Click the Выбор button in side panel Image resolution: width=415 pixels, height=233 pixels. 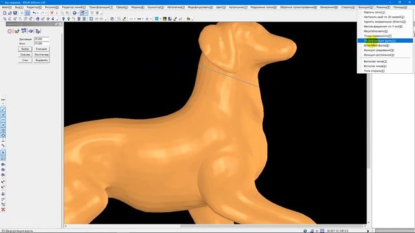25,49
